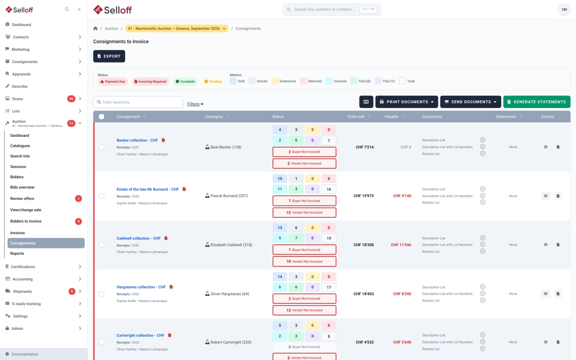
Task: Open the Caldwell collection - CHF link
Action: point(139,238)
